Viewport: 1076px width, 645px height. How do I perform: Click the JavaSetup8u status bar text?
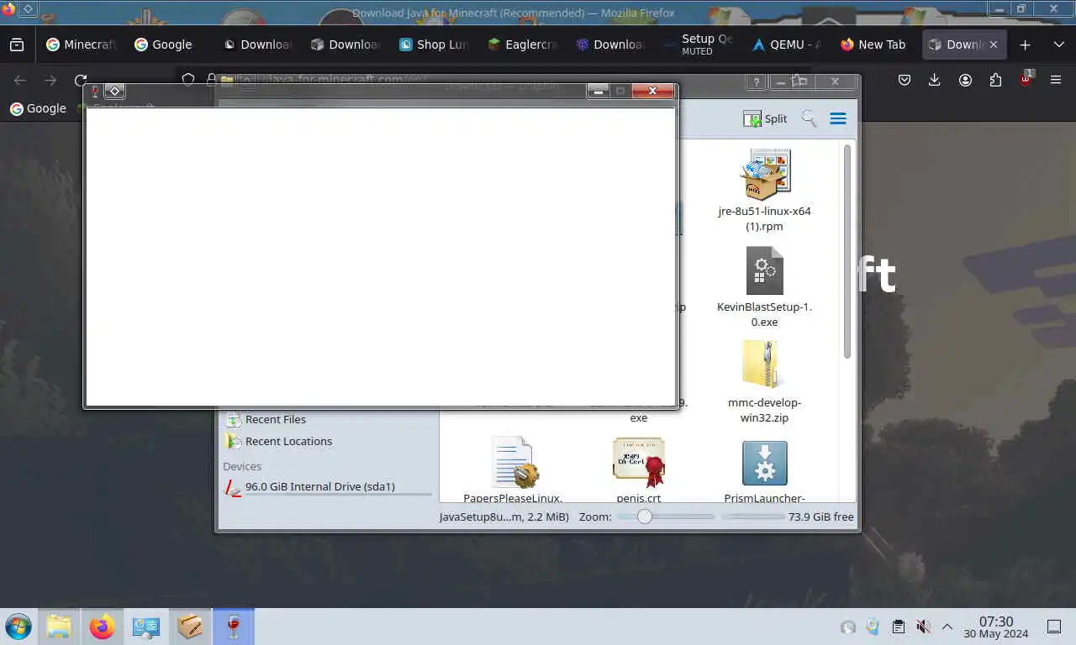coord(504,517)
